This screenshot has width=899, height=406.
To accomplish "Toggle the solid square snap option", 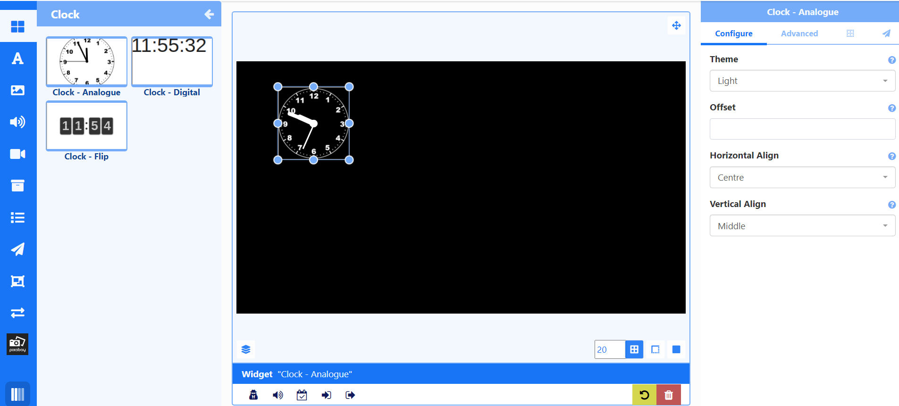I will click(676, 349).
